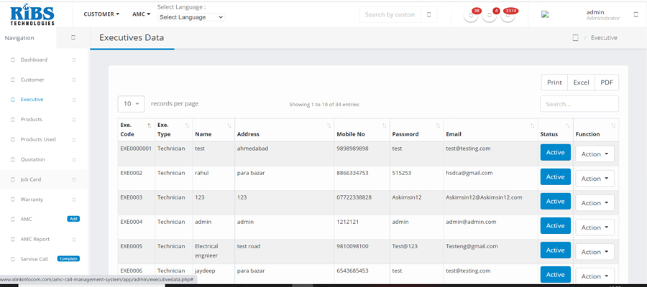The image size is (647, 287).
Task: Click the RIBS Technologies logo
Action: [x=32, y=14]
